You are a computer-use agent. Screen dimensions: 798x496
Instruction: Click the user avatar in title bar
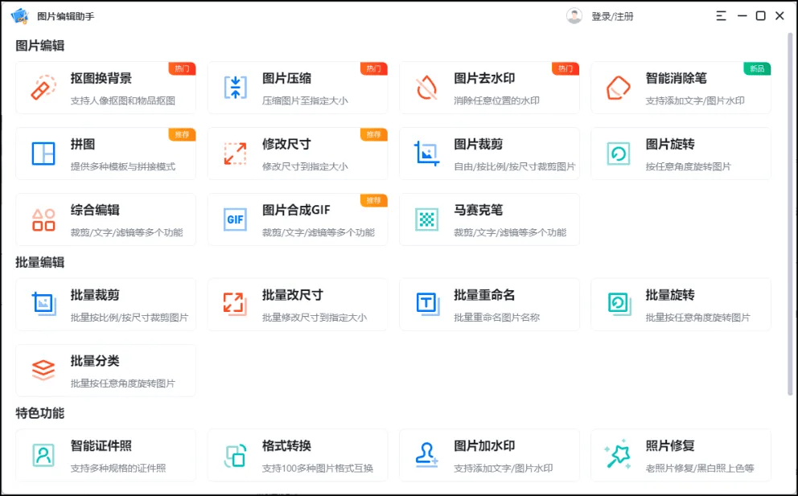pyautogui.click(x=574, y=14)
